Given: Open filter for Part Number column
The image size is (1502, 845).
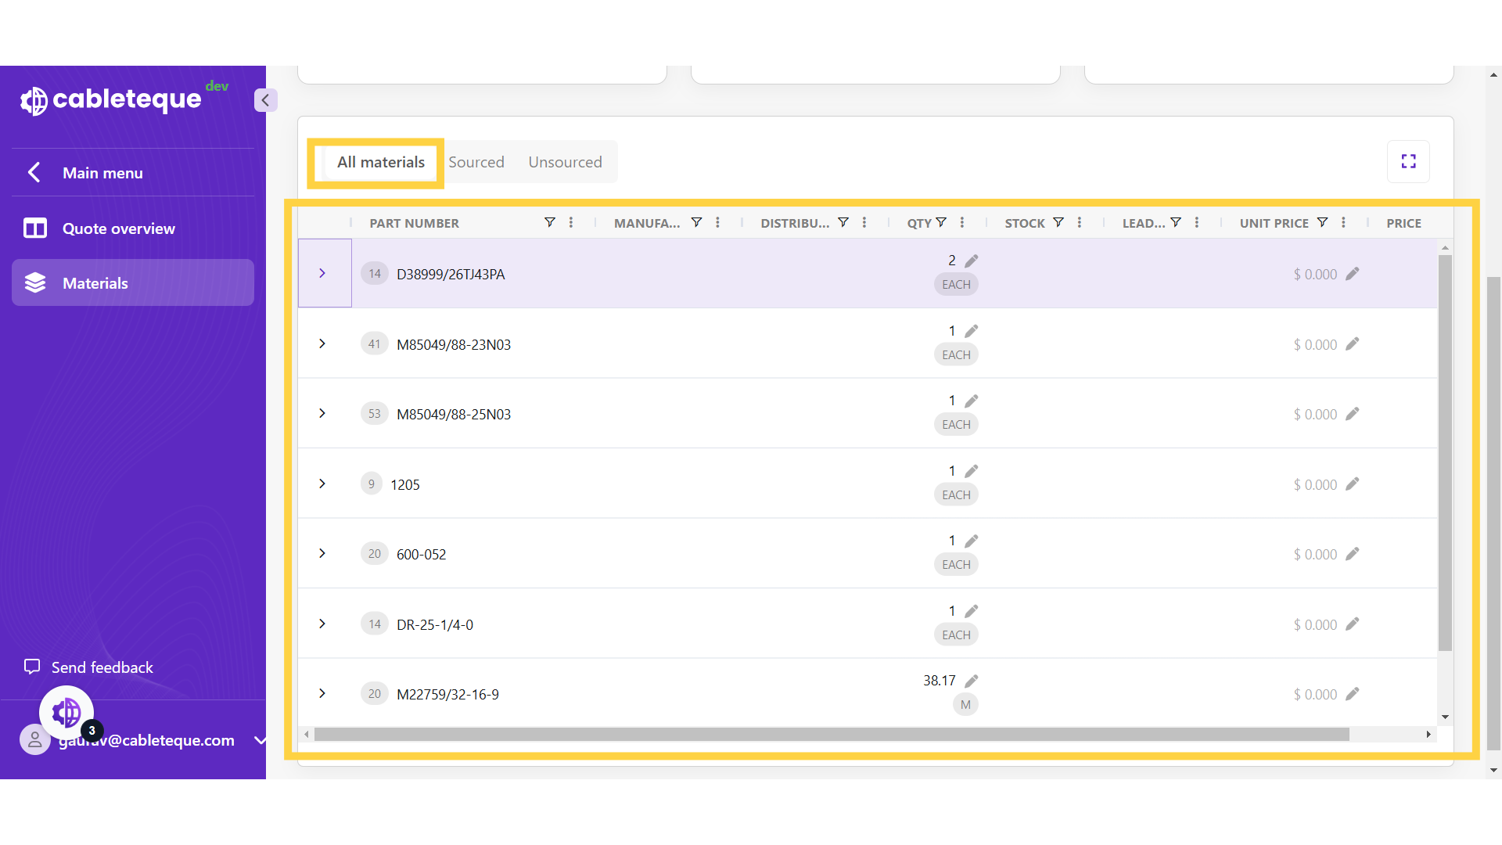Looking at the screenshot, I should pyautogui.click(x=550, y=223).
